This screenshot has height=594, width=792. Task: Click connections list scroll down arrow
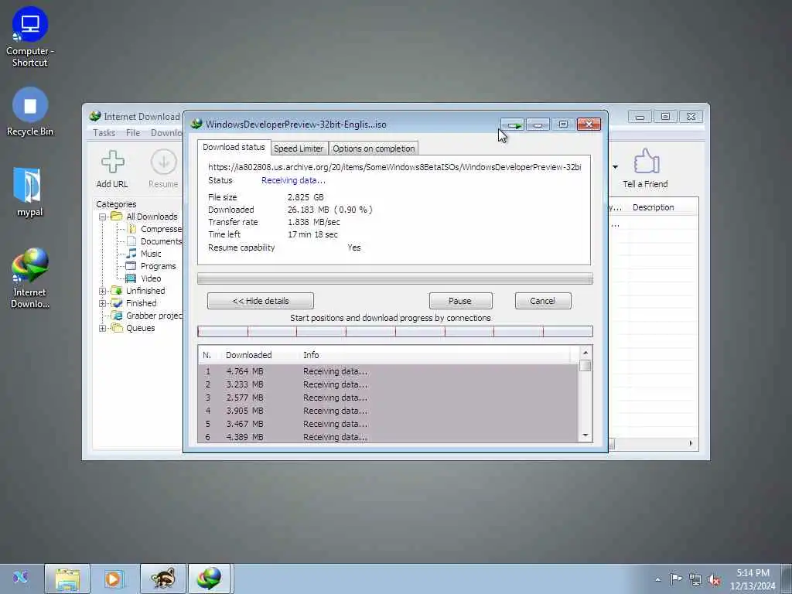585,435
